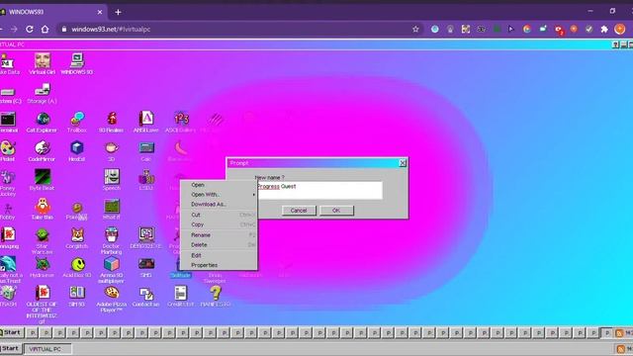Choose Rename in the context menu

point(219,235)
